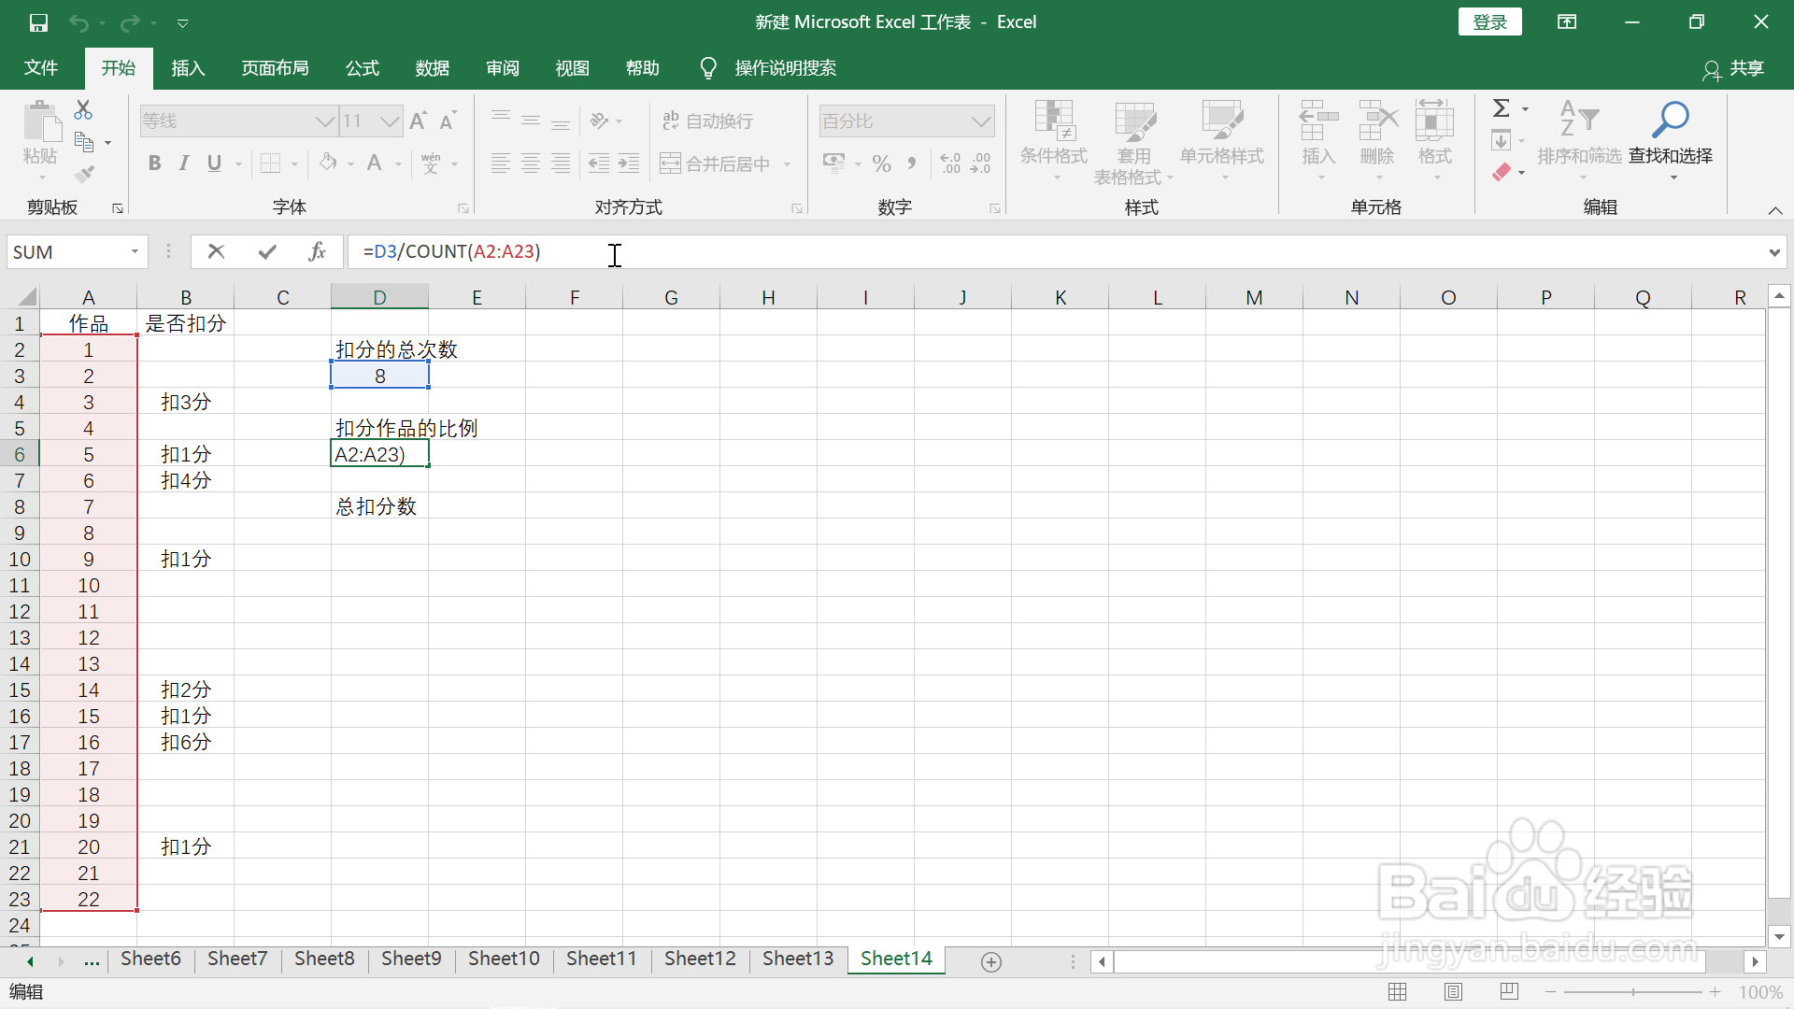The width and height of the screenshot is (1794, 1009).
Task: Collapse the ribbon with up arrow
Action: click(x=1775, y=210)
